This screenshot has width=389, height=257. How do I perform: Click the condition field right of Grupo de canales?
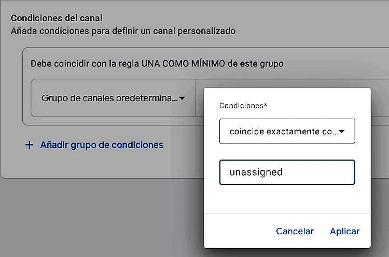pyautogui.click(x=200, y=98)
